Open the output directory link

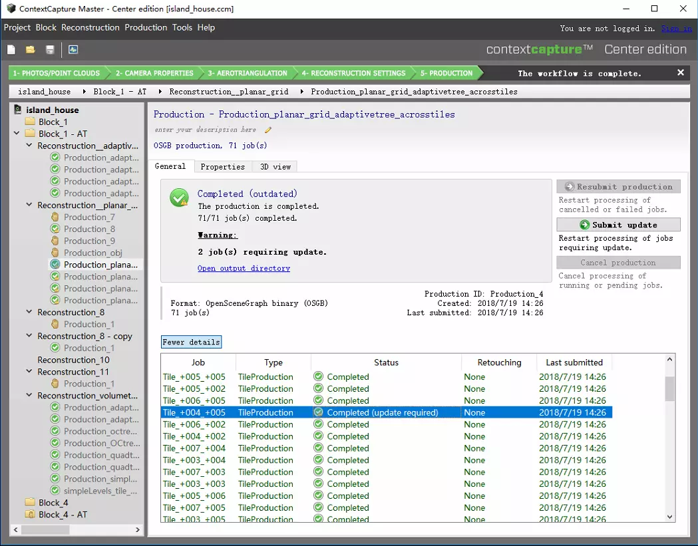point(244,268)
